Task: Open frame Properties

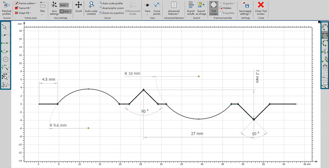Action: pyautogui.click(x=227, y=13)
